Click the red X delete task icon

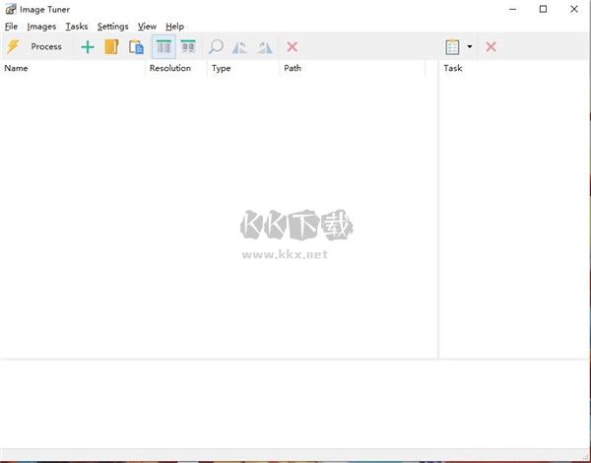click(x=491, y=46)
